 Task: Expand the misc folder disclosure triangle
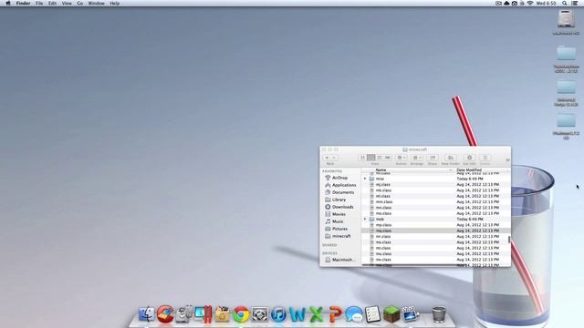tap(365, 179)
